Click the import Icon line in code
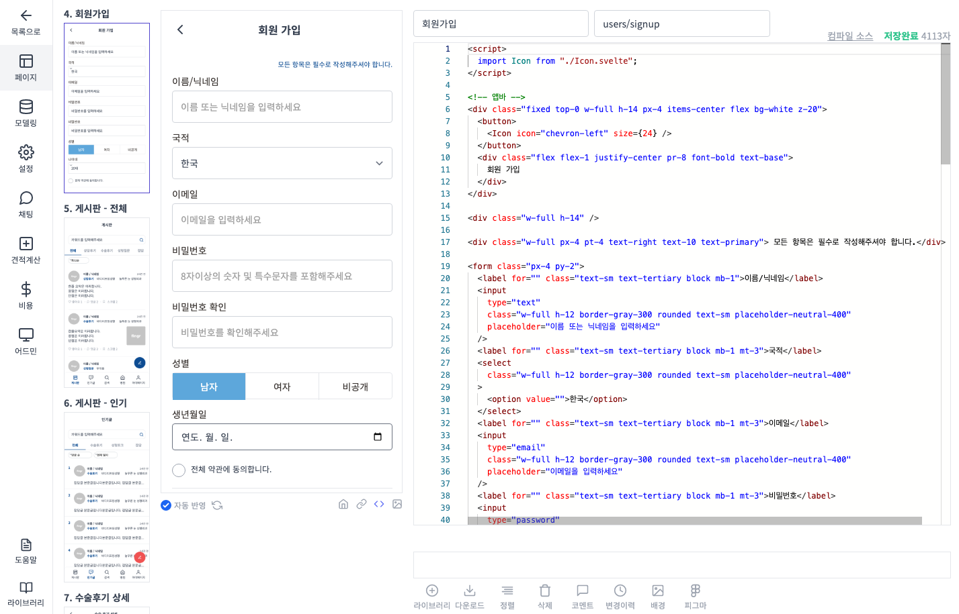 (557, 61)
